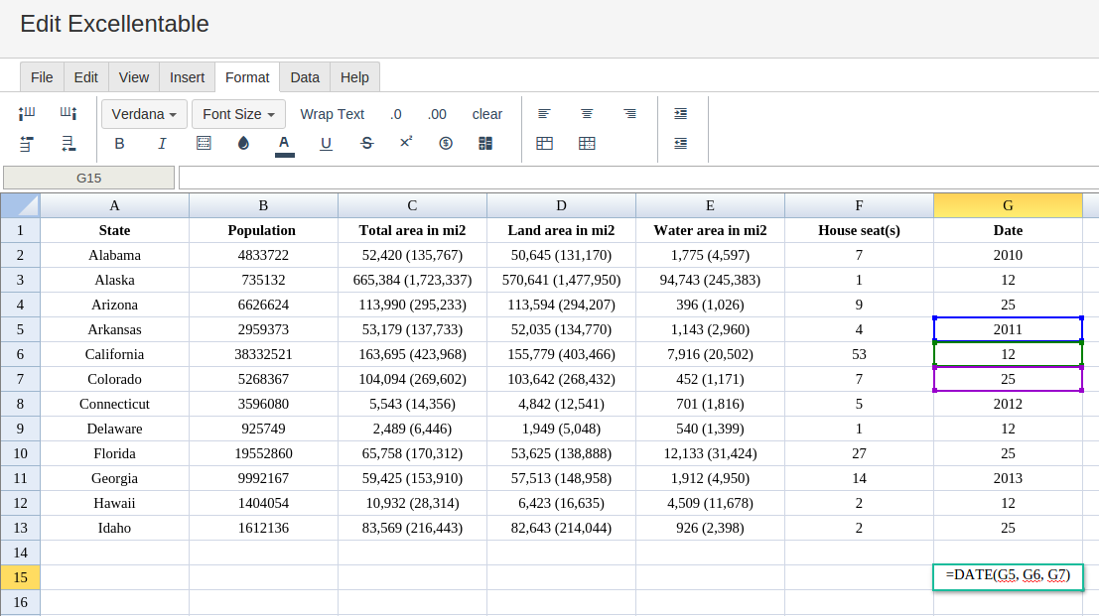Open the cell background fill droplet

click(243, 143)
